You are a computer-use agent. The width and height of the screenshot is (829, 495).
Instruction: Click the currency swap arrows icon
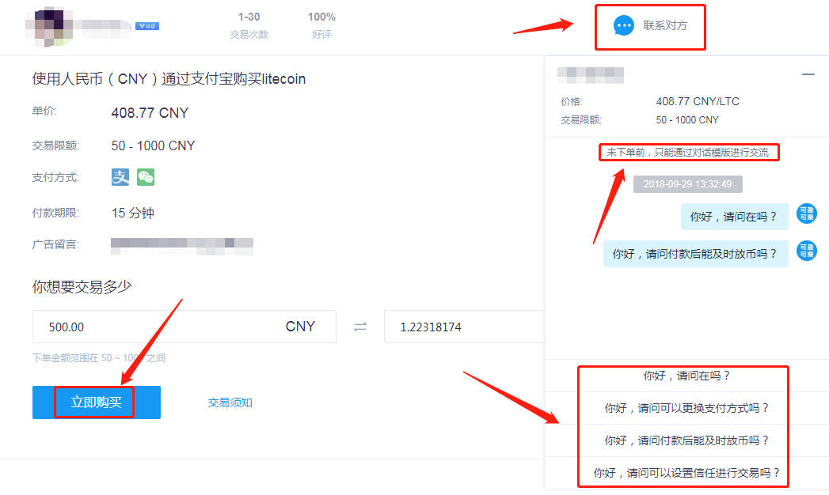(360, 327)
